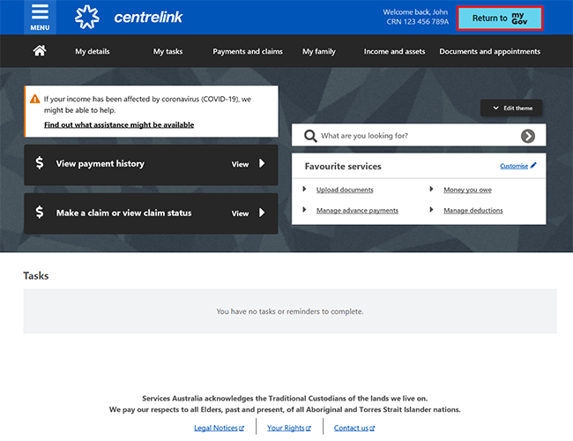Image resolution: width=573 pixels, height=441 pixels.
Task: Click the Tasks heading
Action: tap(36, 276)
